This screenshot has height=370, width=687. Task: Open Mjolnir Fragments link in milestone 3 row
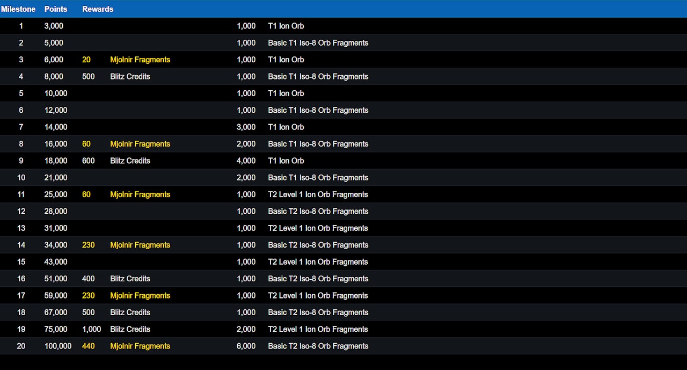pyautogui.click(x=140, y=60)
